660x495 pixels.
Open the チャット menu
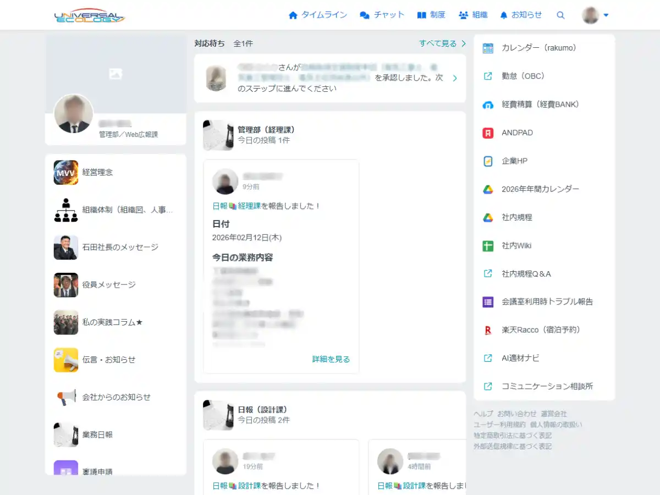coord(382,15)
